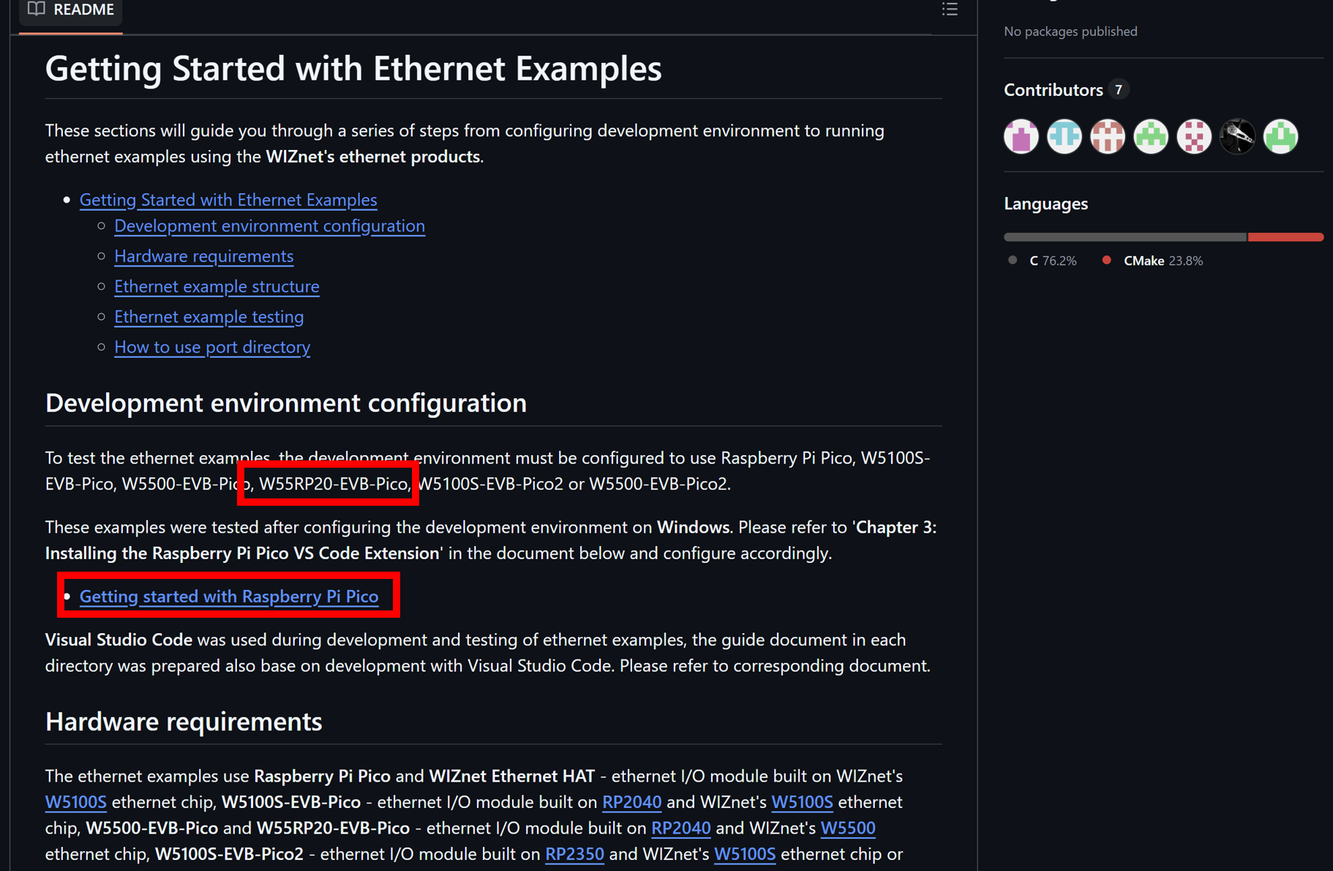The width and height of the screenshot is (1333, 871).
Task: Open 'Getting started with Raspberry Pi Pico' link
Action: click(229, 597)
